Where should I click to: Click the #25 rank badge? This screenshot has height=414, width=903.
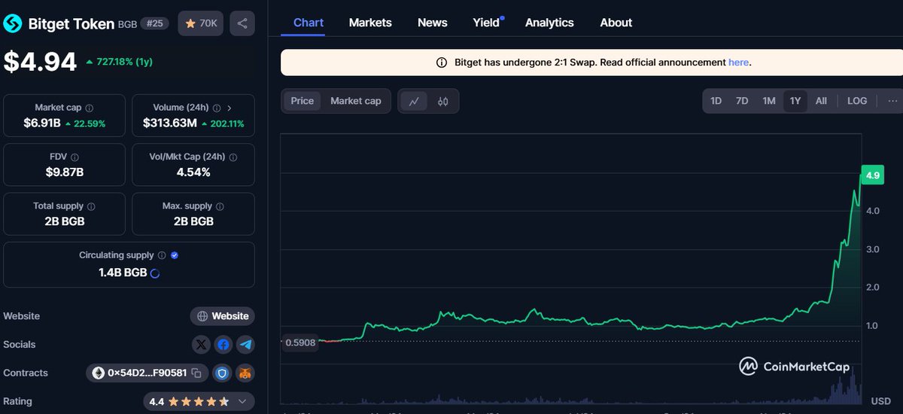[x=154, y=23]
